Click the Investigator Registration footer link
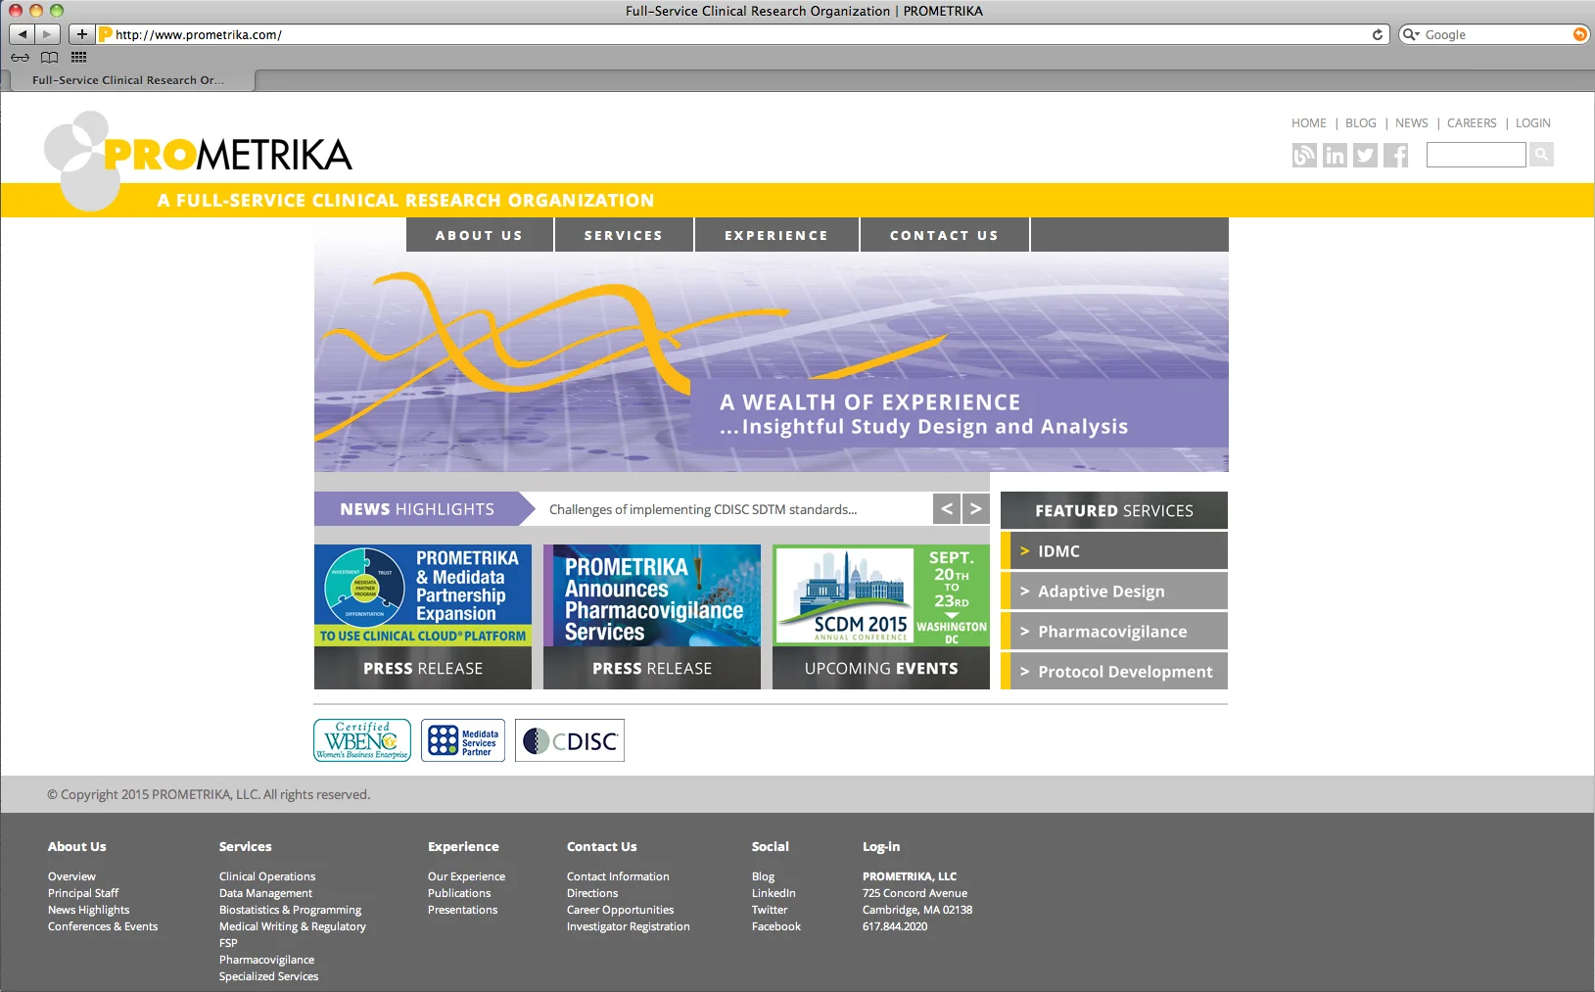This screenshot has height=992, width=1595. click(x=629, y=925)
